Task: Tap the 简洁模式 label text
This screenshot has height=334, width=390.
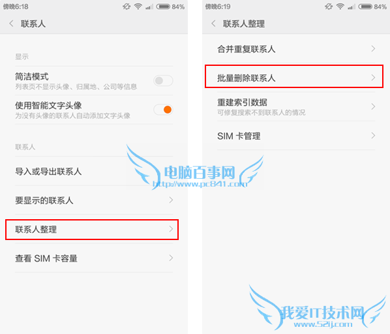Action: click(32, 76)
